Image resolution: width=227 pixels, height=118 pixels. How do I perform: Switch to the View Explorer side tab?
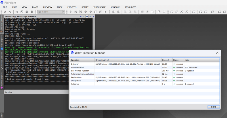(2, 42)
